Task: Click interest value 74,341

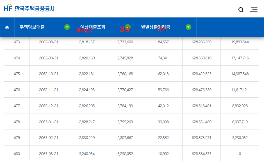Action: click(163, 58)
